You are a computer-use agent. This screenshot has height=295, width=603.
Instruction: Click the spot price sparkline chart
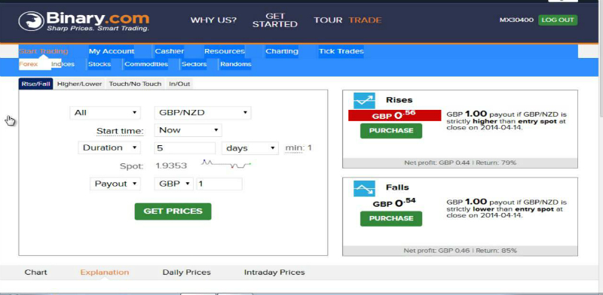pos(225,164)
